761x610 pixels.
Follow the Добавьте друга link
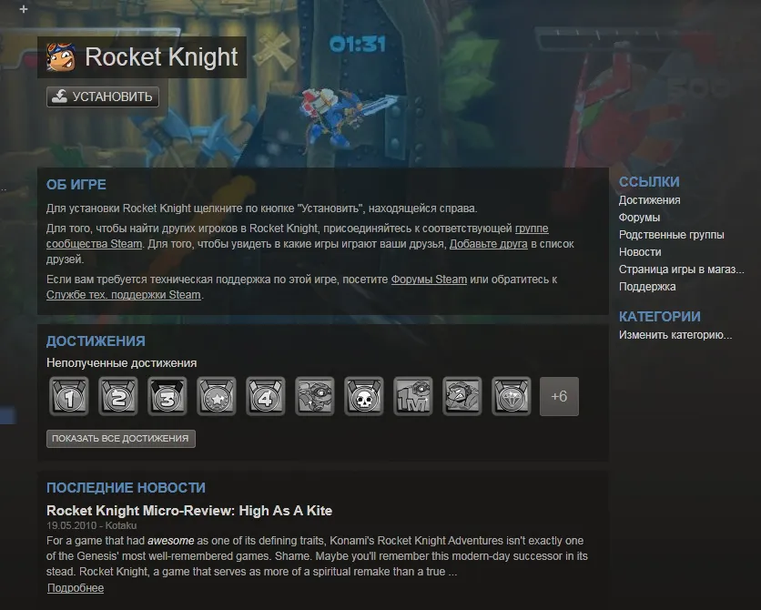click(488, 244)
